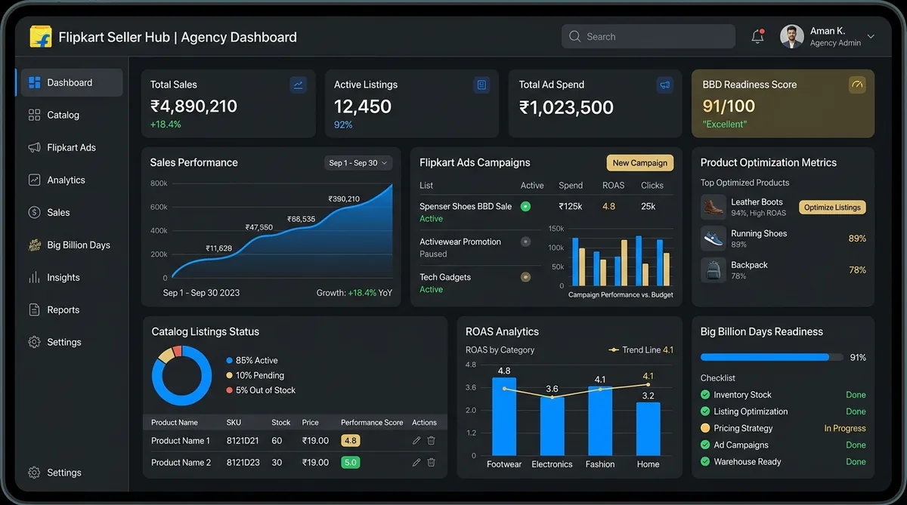Open the notifications bell
Viewport: 907px width, 505px height.
coord(757,36)
